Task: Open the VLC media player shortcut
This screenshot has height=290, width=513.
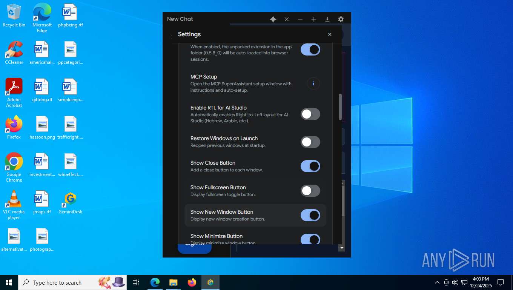Action: coord(14,205)
